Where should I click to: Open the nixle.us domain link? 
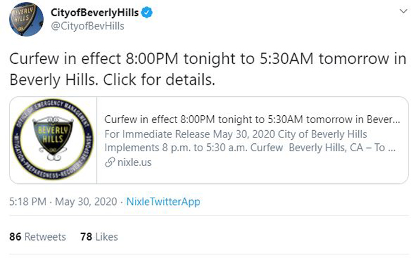tap(134, 162)
